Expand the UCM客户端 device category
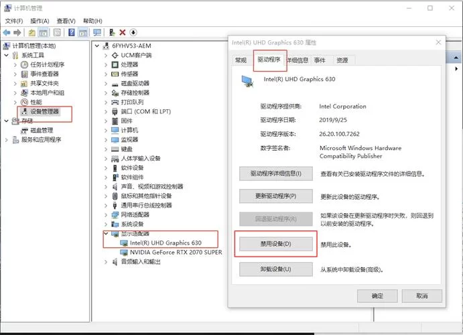 point(106,55)
